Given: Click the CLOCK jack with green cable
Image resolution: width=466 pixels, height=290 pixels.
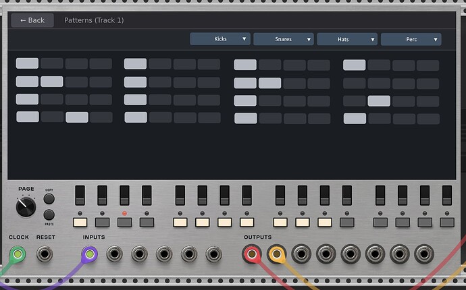Looking at the screenshot, I should [x=18, y=254].
